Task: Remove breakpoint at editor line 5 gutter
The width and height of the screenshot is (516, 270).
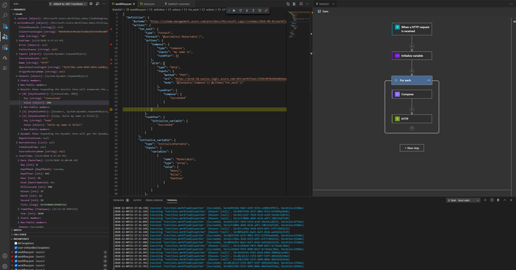Action: coord(111,29)
